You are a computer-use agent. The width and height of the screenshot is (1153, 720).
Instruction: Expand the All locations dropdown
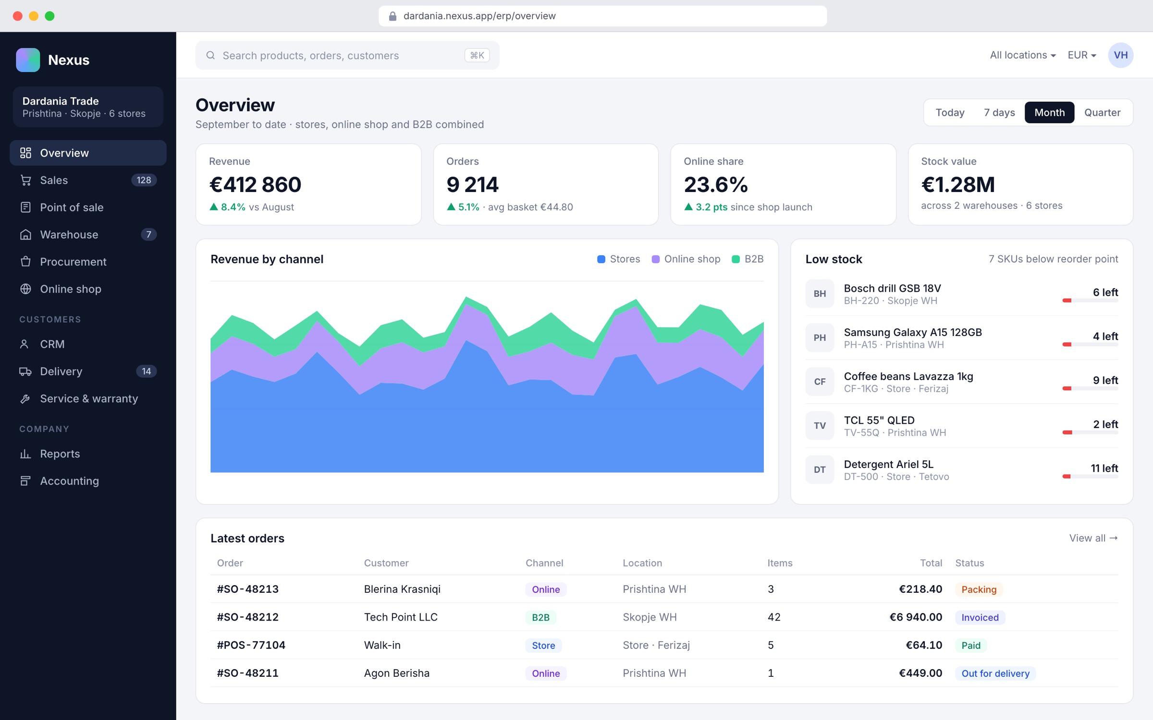[x=1023, y=55]
